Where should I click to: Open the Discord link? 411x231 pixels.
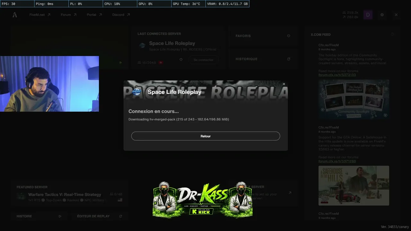[x=121, y=15]
